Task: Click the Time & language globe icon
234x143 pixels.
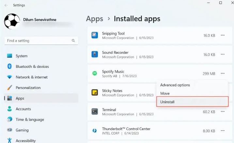Action: click(x=9, y=119)
